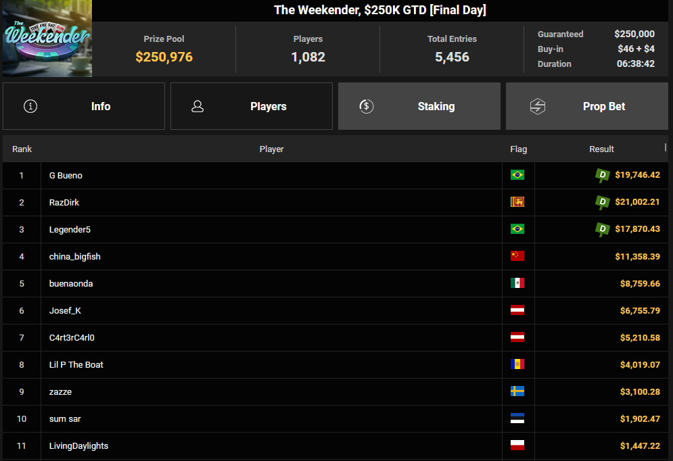
Task: Click green deal badge beside G Bueno's result
Action: click(x=602, y=175)
